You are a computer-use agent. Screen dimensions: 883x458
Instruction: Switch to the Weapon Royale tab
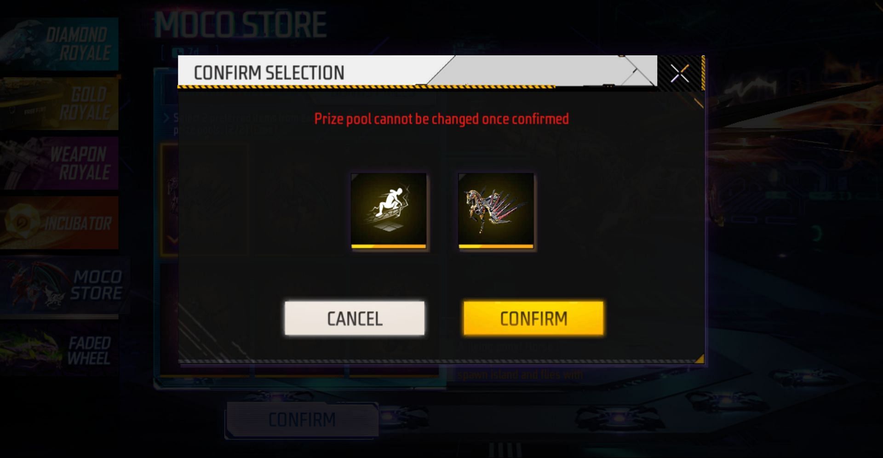tap(59, 163)
